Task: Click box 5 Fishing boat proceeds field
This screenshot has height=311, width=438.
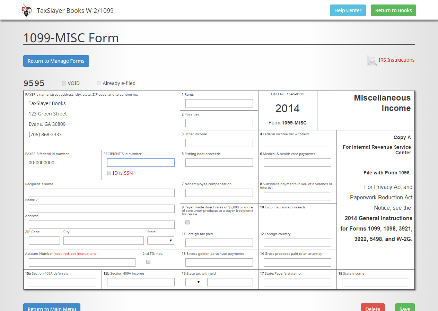Action: [x=219, y=163]
